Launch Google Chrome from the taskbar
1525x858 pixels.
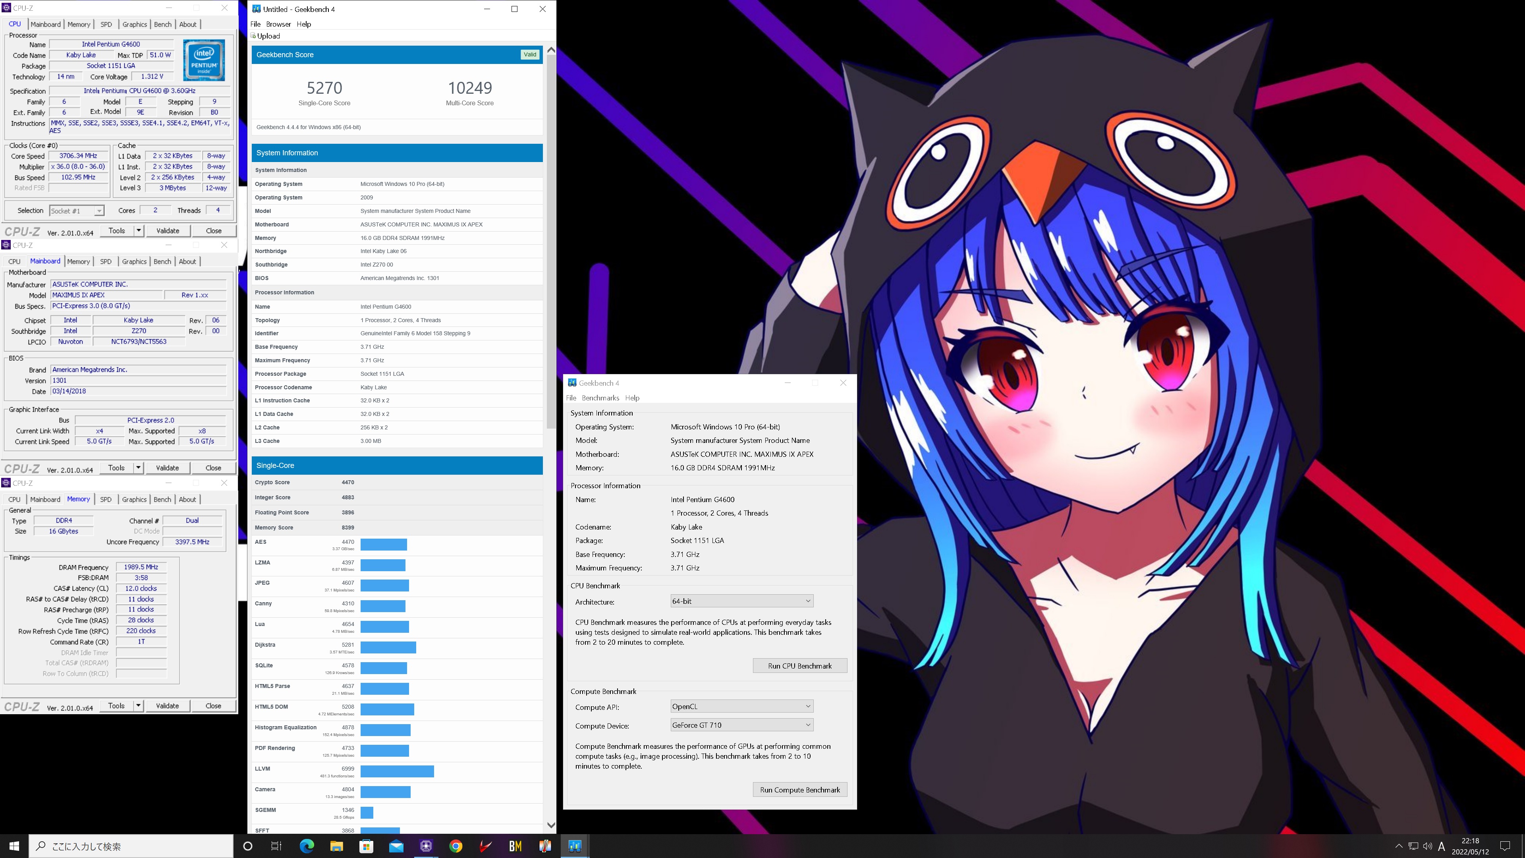[x=456, y=846]
